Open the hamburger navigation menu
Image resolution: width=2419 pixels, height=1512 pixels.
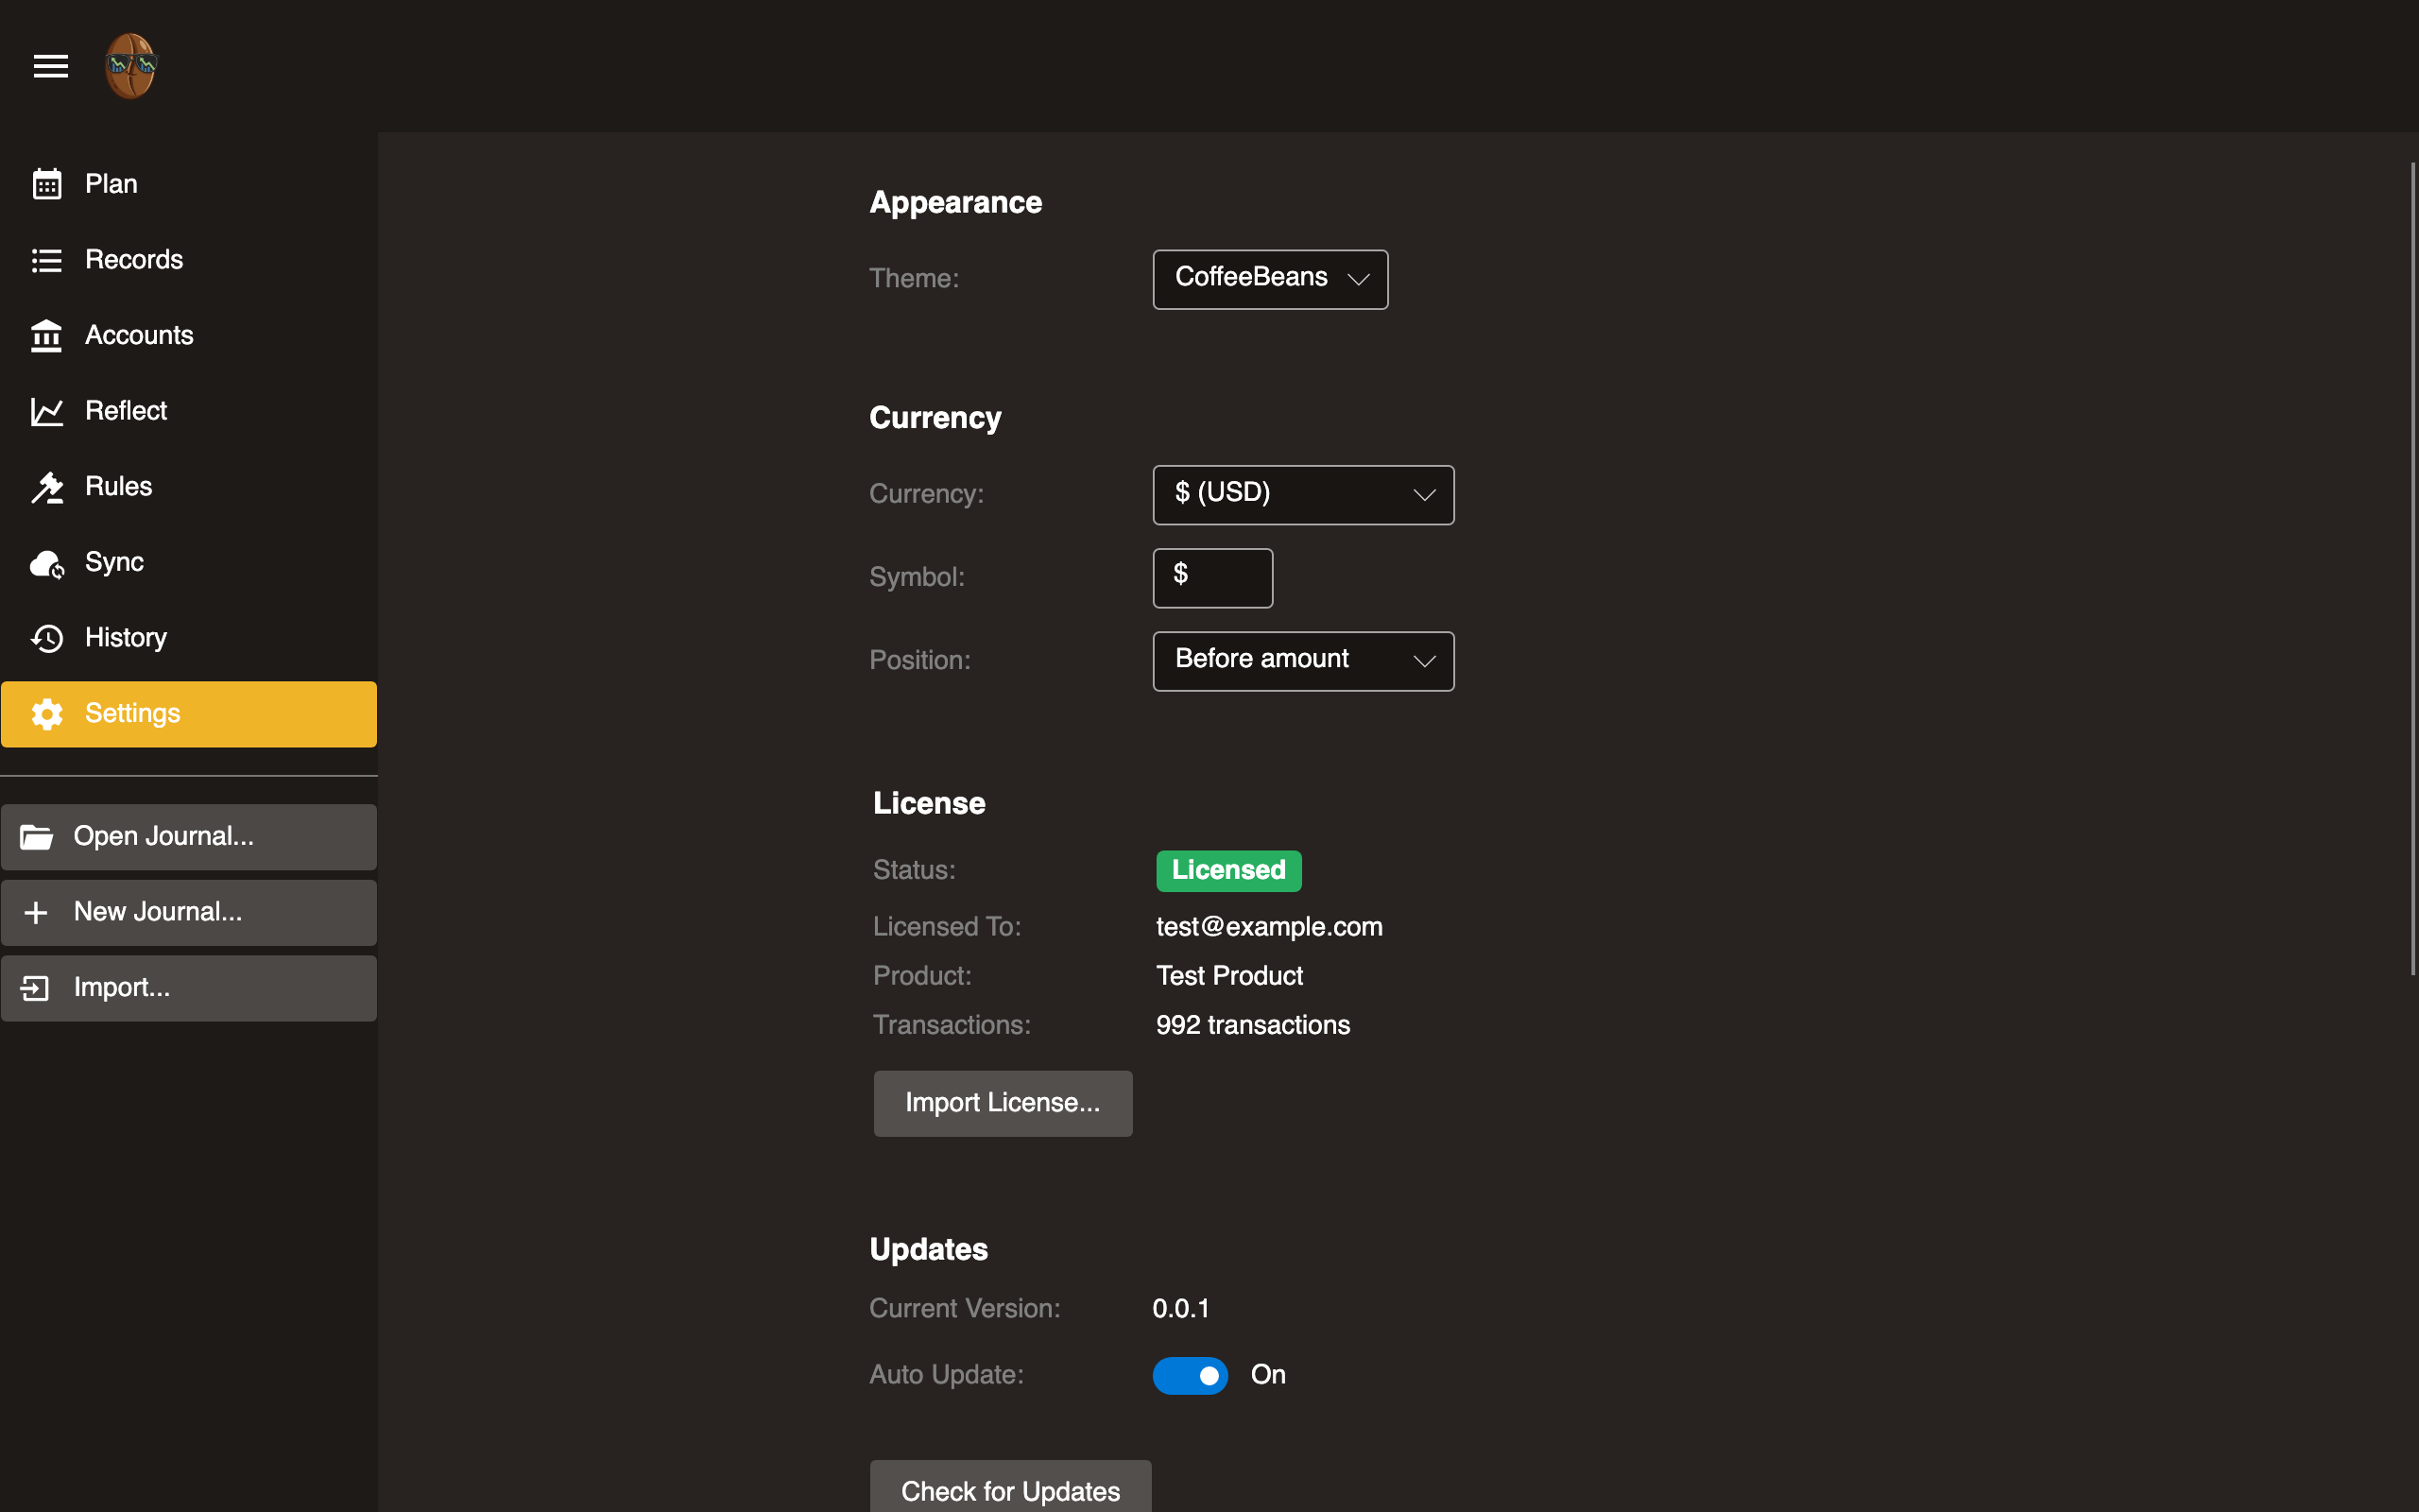50,66
